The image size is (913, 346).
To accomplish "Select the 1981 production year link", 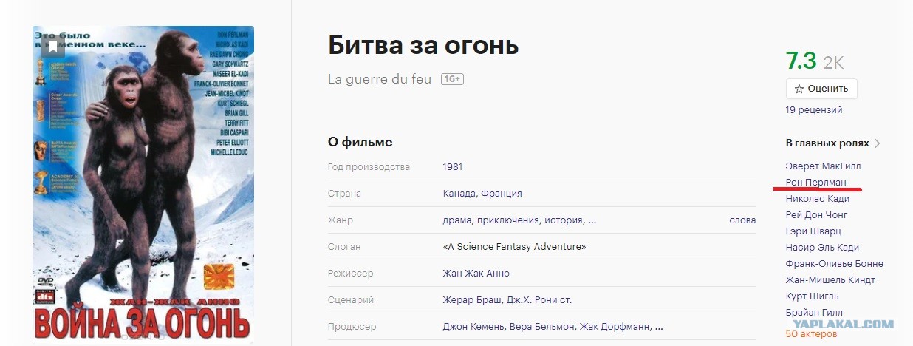I will point(453,167).
